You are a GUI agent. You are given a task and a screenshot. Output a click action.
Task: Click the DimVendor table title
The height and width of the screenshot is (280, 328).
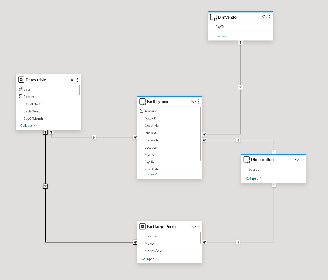point(228,17)
